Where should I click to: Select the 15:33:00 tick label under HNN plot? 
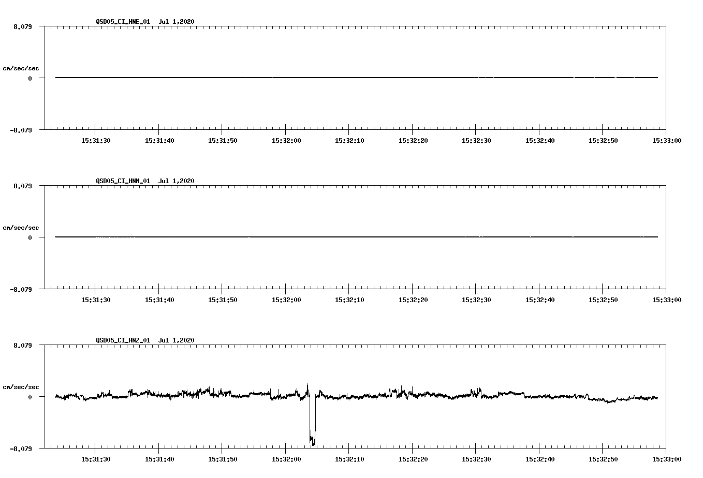click(666, 300)
